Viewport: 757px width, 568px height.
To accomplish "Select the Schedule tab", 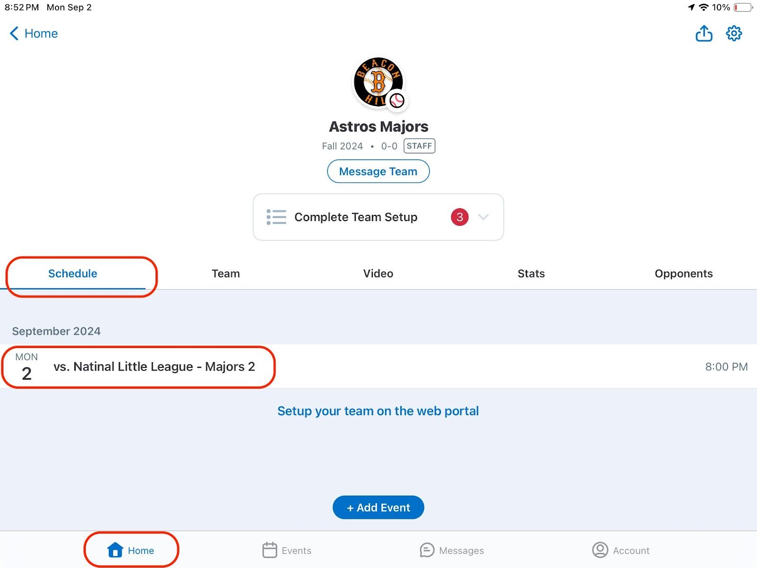I will [x=73, y=274].
